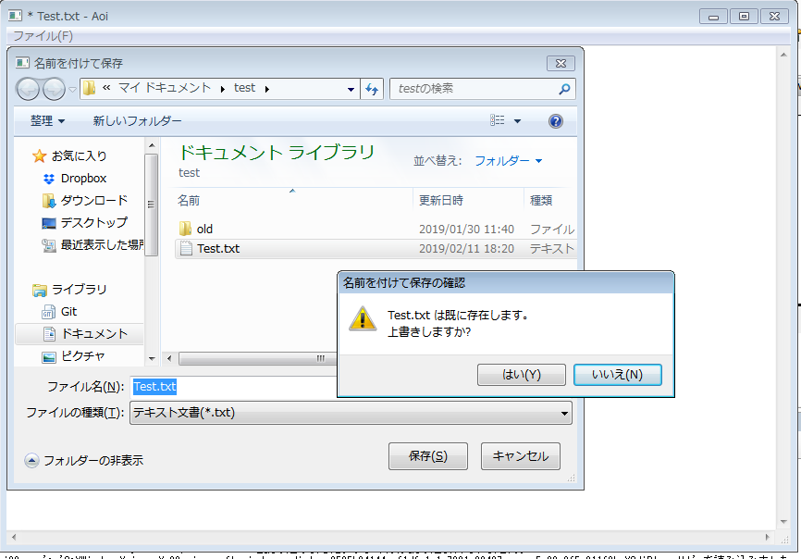Click the 2019/02/11 18:20 date cell
The width and height of the screenshot is (801, 559).
466,249
